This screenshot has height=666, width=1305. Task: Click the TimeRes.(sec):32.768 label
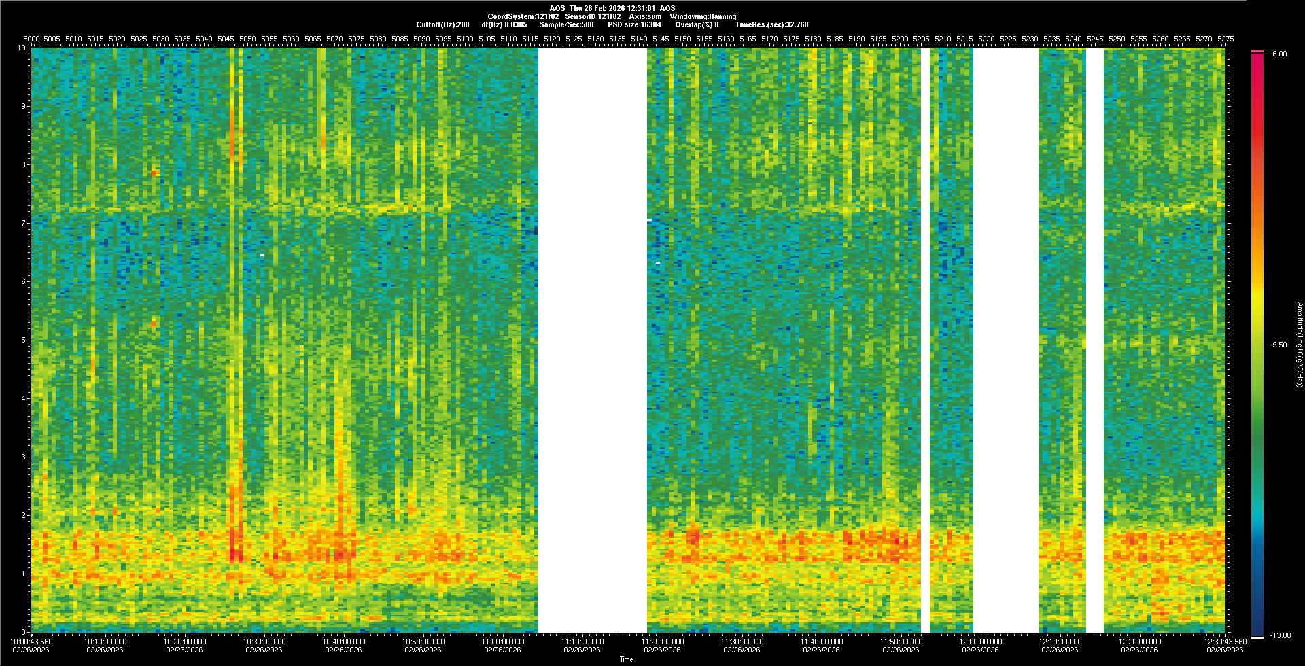tap(771, 24)
